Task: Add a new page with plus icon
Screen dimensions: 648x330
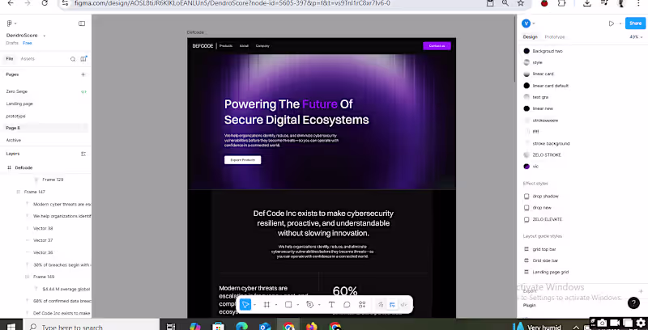Action: [x=83, y=74]
